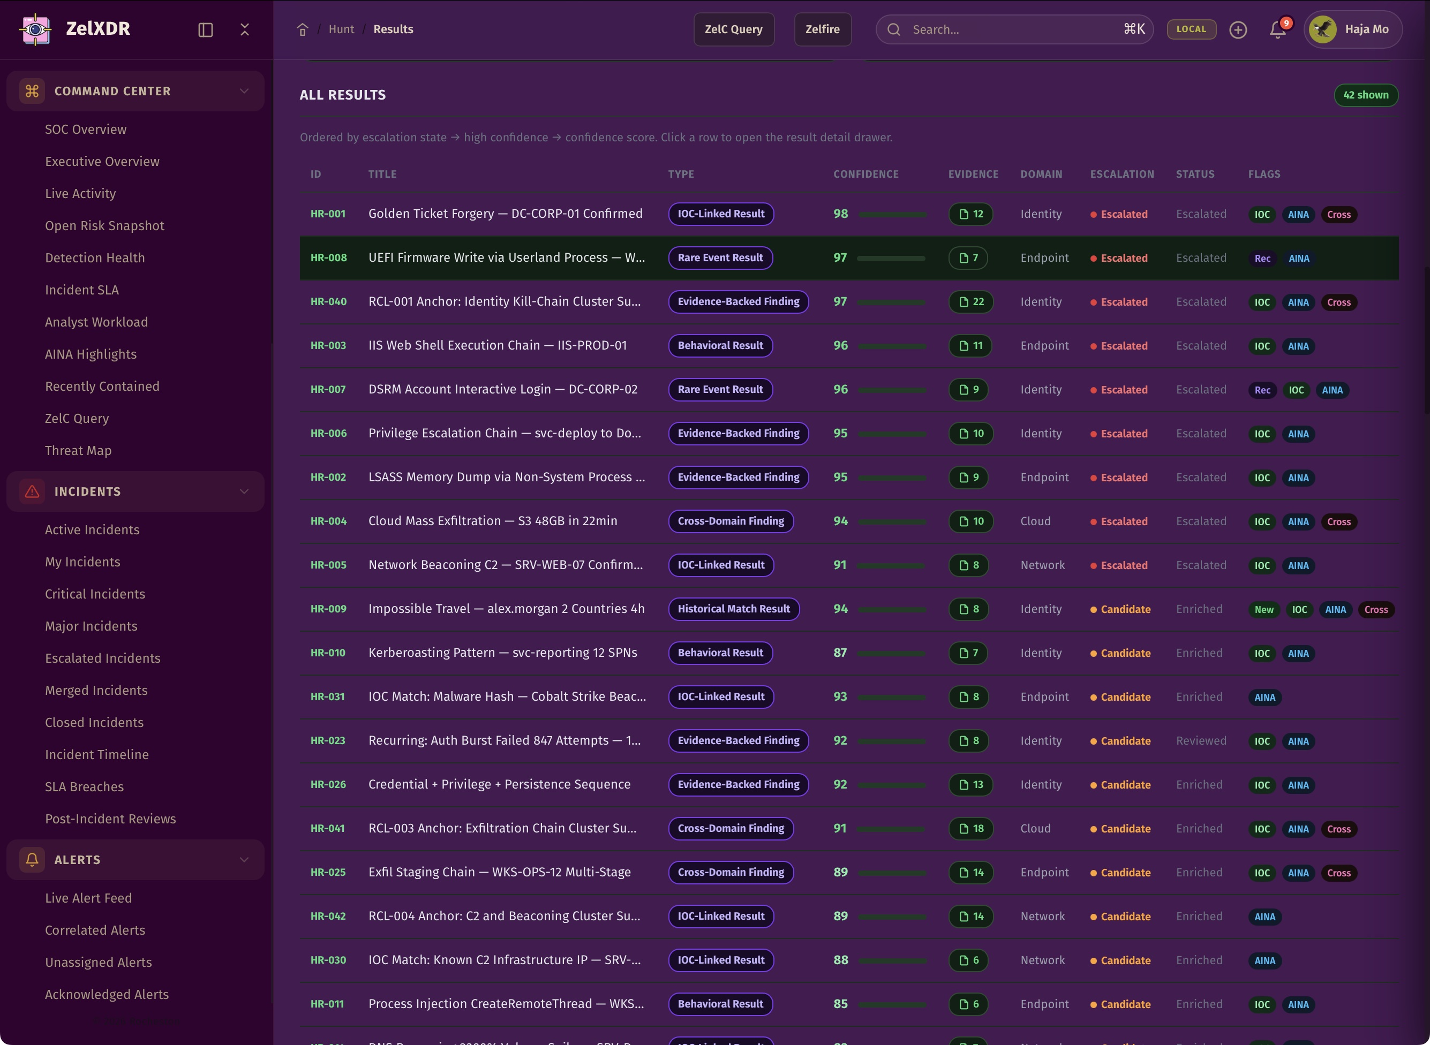Click the plus circle add icon
Image resolution: width=1430 pixels, height=1045 pixels.
[x=1238, y=30]
